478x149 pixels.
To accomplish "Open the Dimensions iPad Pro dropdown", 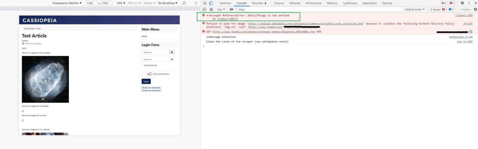I will 67,3.
